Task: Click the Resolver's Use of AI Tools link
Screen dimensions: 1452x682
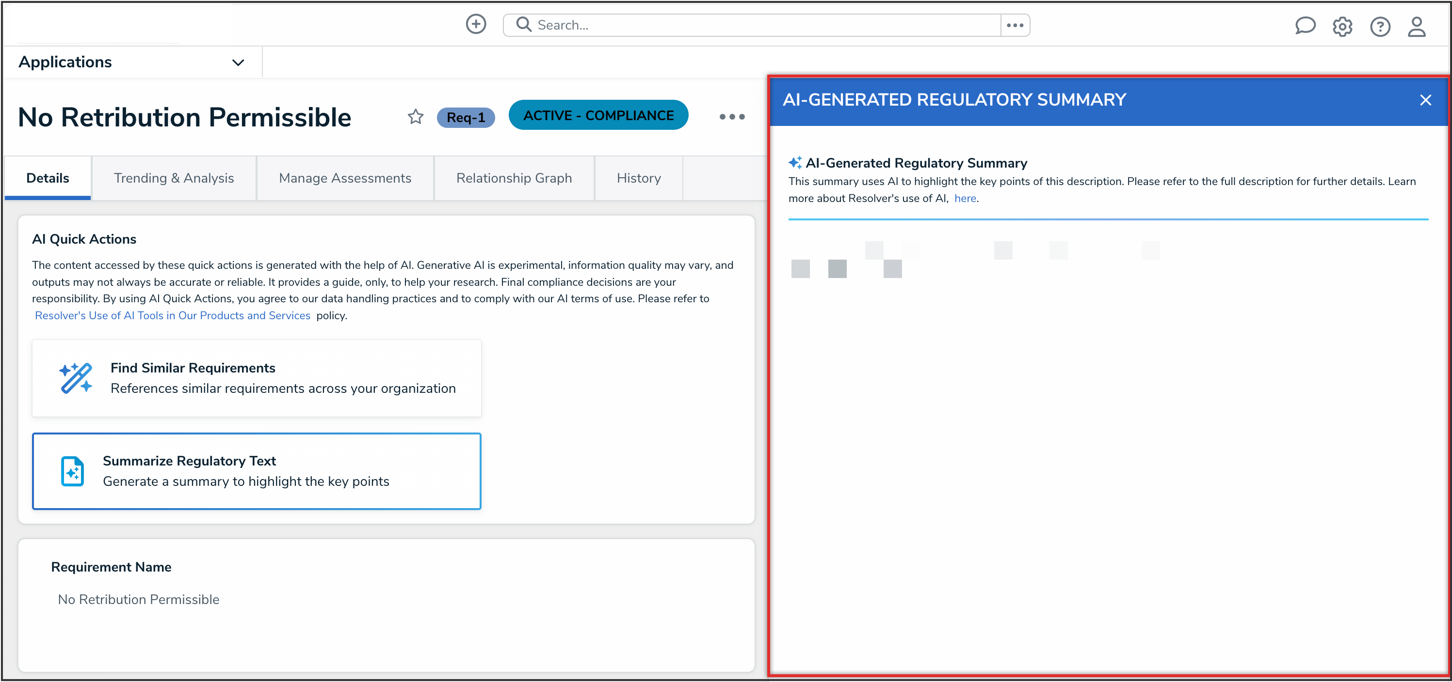Action: point(173,315)
